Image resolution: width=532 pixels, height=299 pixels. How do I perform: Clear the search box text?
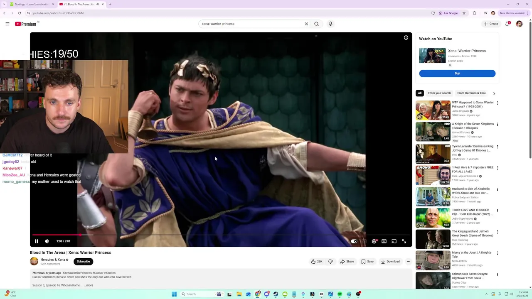(306, 24)
